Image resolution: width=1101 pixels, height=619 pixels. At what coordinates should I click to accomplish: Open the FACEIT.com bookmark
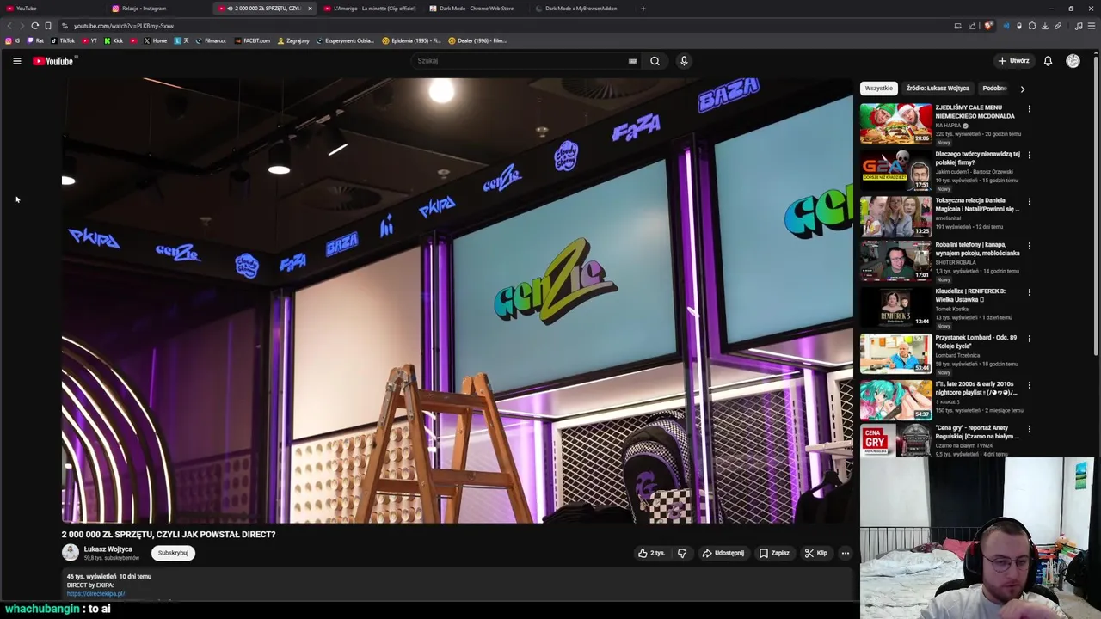click(x=253, y=40)
